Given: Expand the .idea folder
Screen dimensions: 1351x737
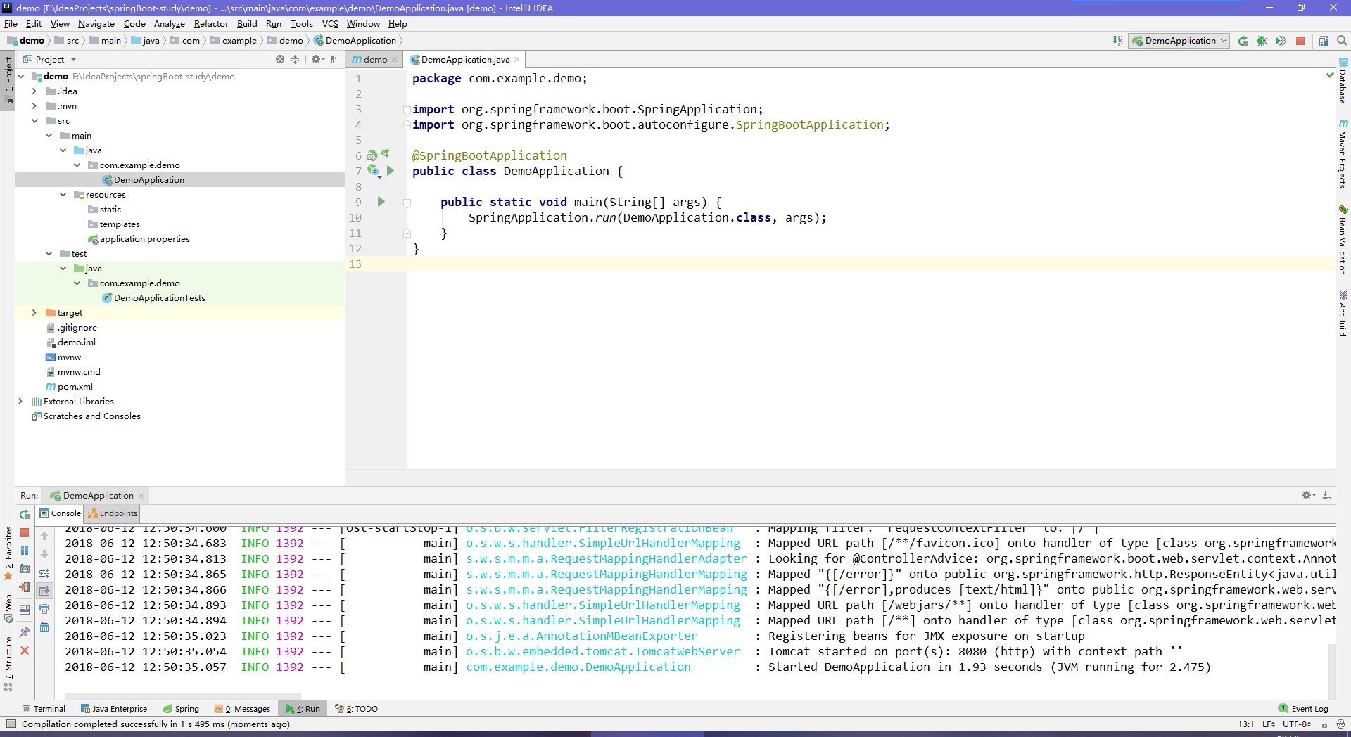Looking at the screenshot, I should point(34,91).
